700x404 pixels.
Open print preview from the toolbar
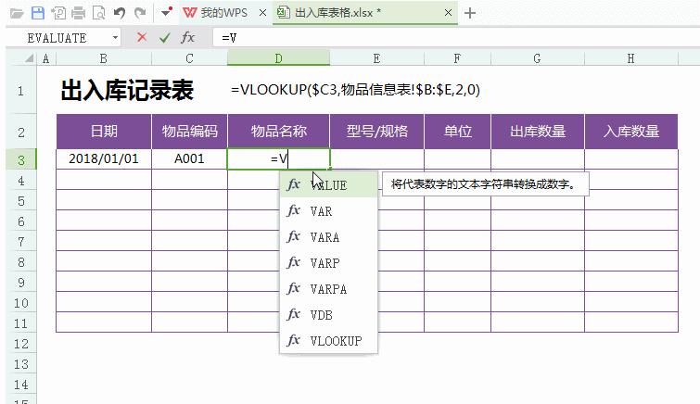pos(98,13)
